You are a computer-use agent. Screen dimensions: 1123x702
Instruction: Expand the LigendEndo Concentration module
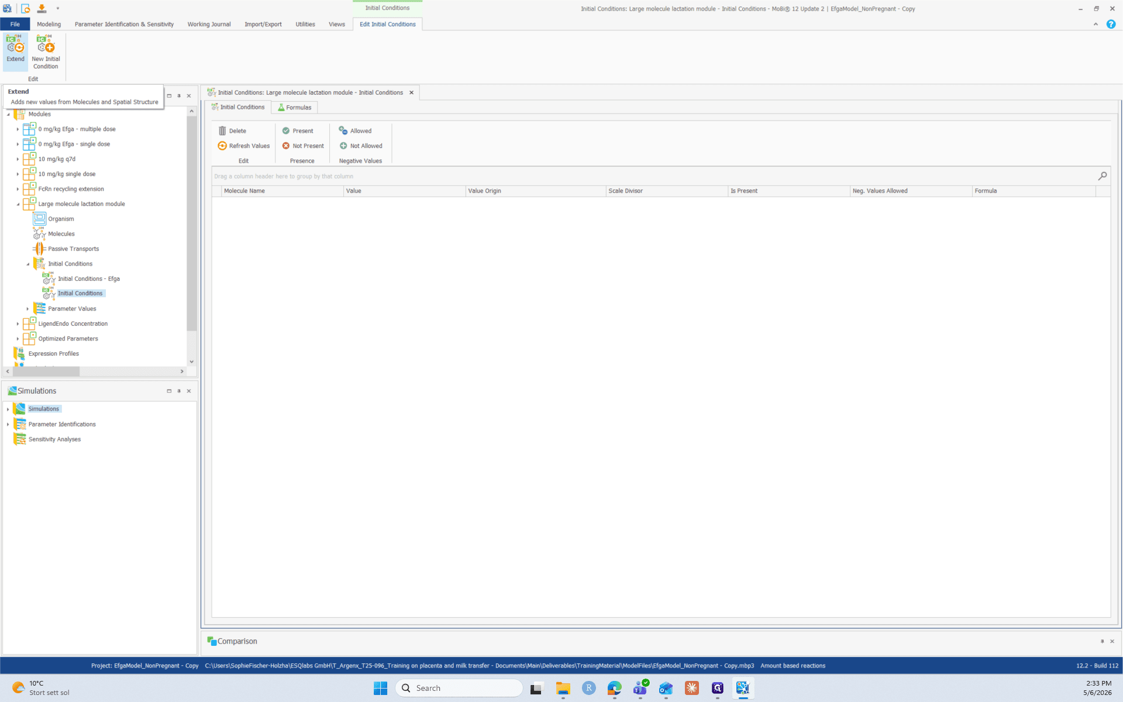(x=18, y=324)
